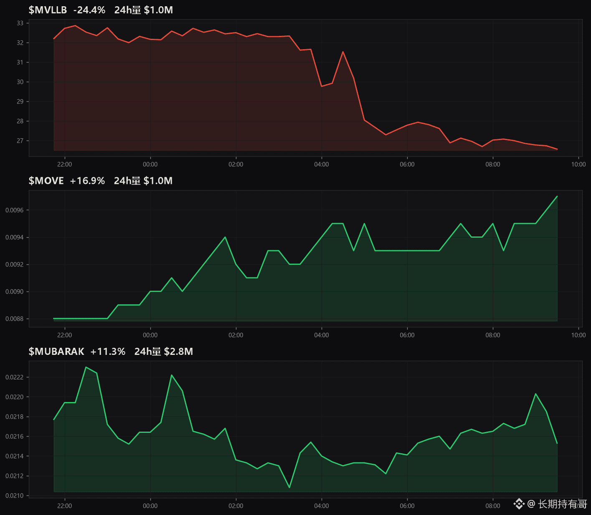Click the 04:00 time label under MUBARAK chart

click(x=322, y=506)
